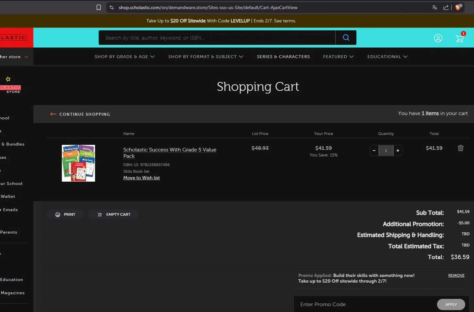Open Scholastic Success With Grade 5 product link

pyautogui.click(x=170, y=153)
